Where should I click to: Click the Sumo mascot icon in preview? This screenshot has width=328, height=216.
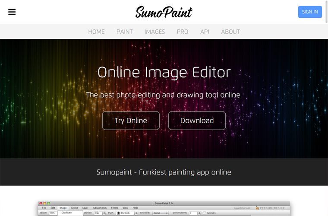tap(257, 208)
